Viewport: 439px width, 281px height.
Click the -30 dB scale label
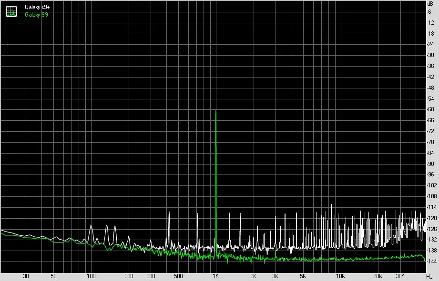coord(430,55)
